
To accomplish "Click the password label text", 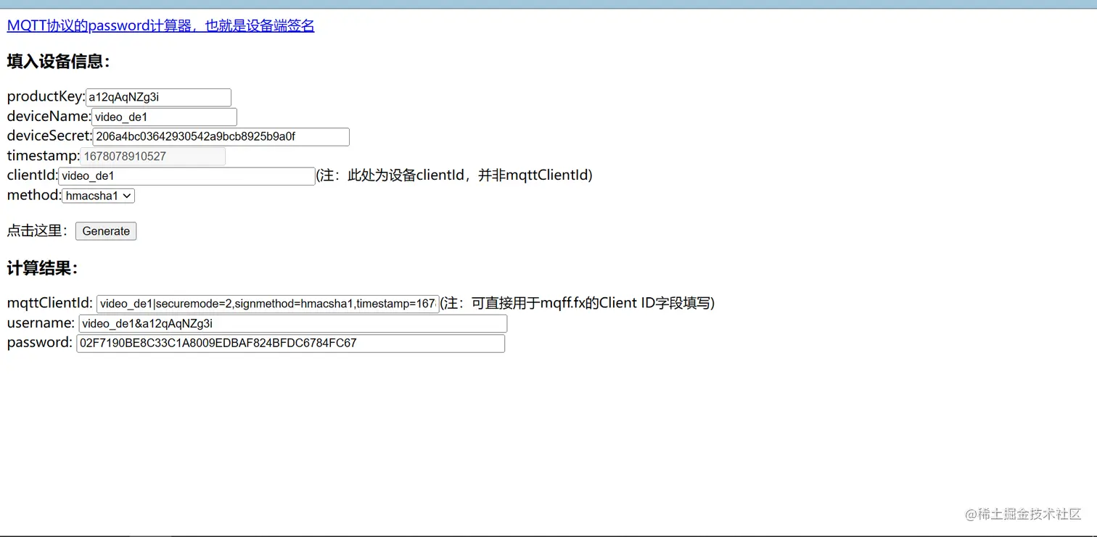I will (x=40, y=343).
